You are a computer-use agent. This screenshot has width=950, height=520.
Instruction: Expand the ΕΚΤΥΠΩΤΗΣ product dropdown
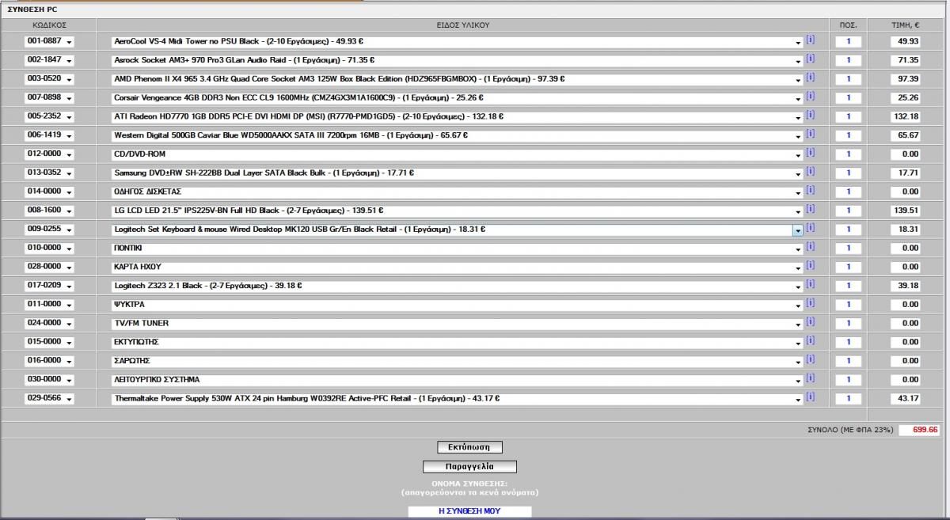[x=798, y=342]
